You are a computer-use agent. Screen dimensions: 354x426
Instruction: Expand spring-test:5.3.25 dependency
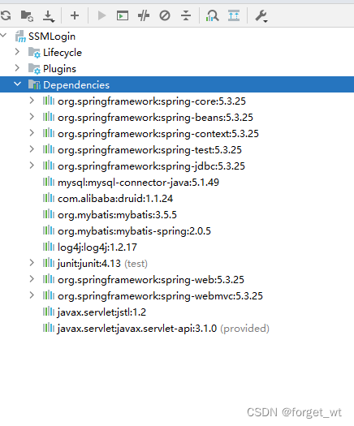point(32,149)
